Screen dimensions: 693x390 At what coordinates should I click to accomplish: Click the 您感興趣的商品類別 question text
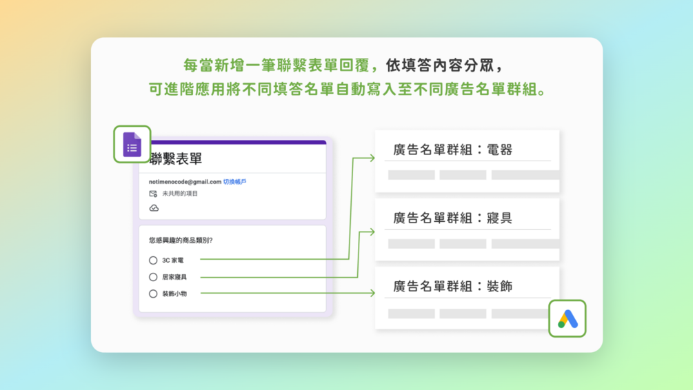click(181, 240)
